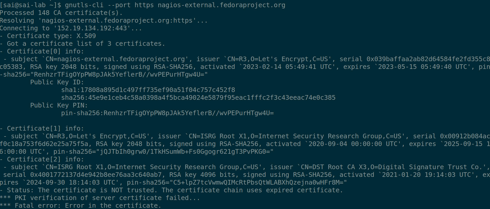Click 'Got a certificate list of 3 certificates' line
The height and width of the screenshot is (209, 490).
[x=82, y=44]
